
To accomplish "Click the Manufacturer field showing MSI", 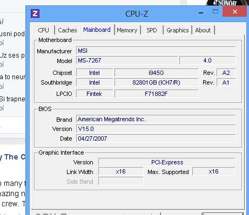I will [156, 51].
